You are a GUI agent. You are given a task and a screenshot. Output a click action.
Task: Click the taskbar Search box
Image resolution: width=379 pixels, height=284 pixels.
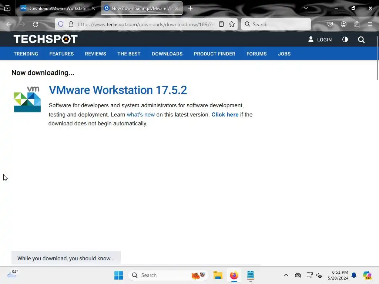coord(168,275)
